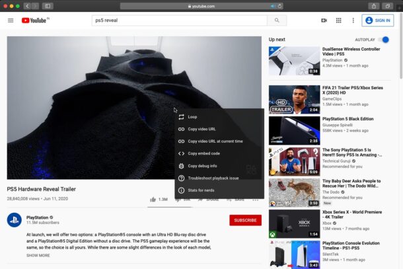The image size is (403, 269).
Task: Click the Giuseppe Spinelli channel name
Action: 338,125
